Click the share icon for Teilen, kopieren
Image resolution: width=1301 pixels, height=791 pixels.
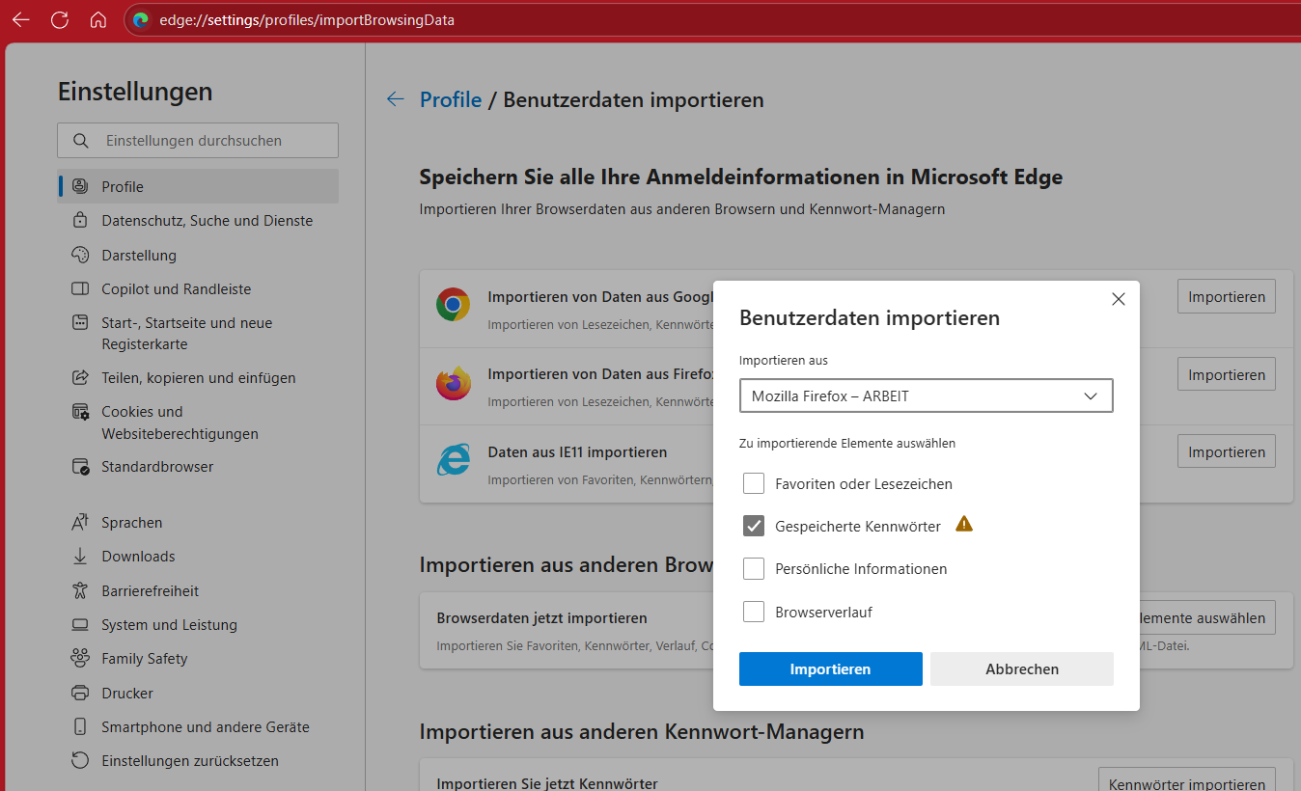81,378
